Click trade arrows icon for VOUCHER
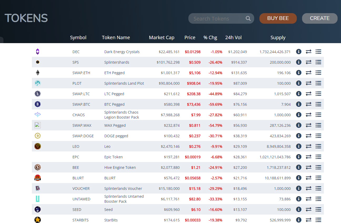This screenshot has width=341, height=223. point(309,188)
